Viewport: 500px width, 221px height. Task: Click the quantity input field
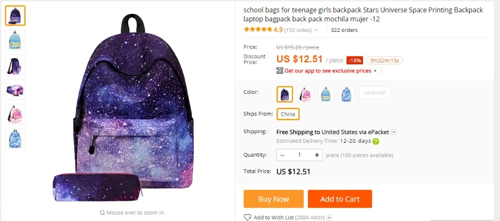[x=299, y=155]
